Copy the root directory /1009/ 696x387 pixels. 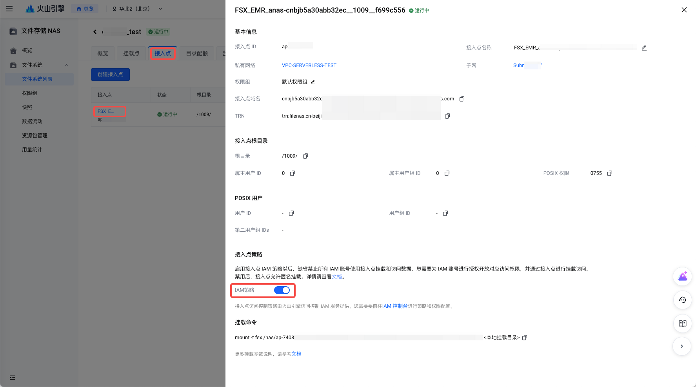pos(305,156)
